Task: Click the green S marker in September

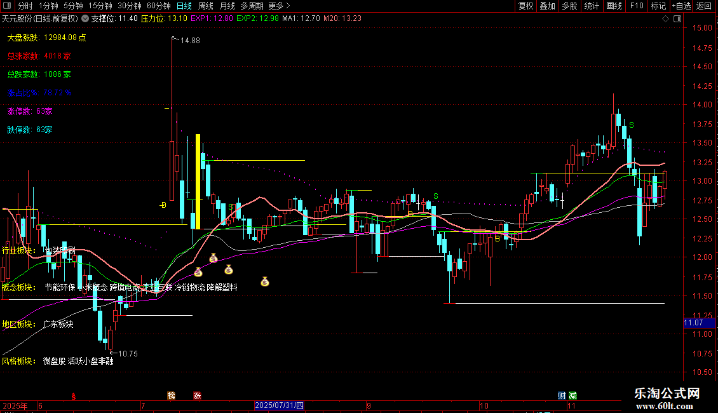Action: click(x=435, y=196)
